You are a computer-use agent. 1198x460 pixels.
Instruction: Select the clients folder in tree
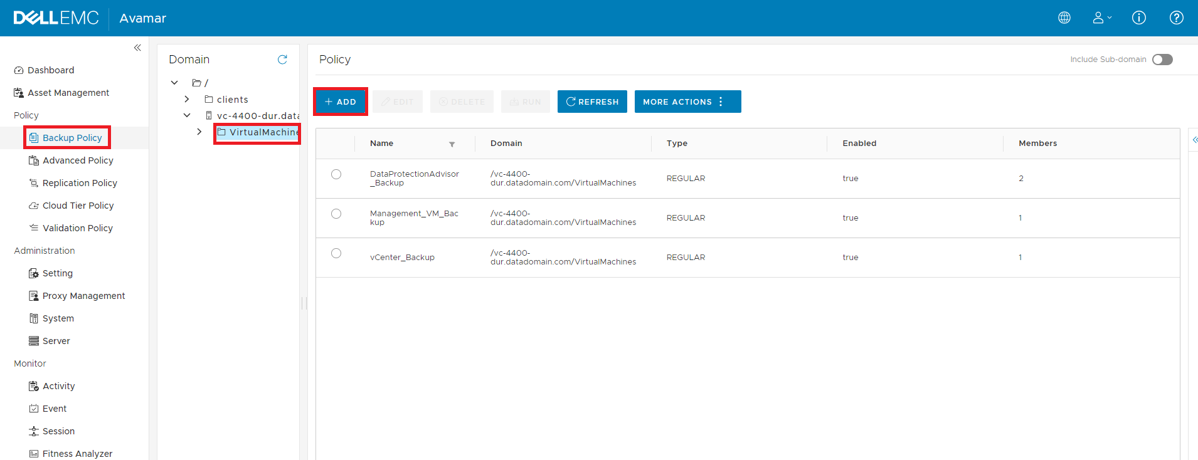click(x=233, y=100)
